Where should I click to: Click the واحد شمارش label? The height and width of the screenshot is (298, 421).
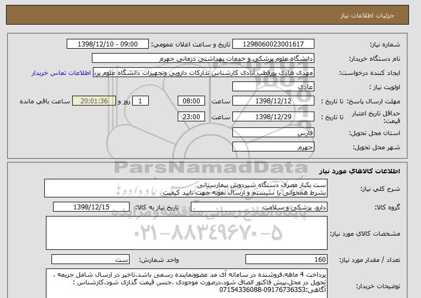click(x=159, y=260)
